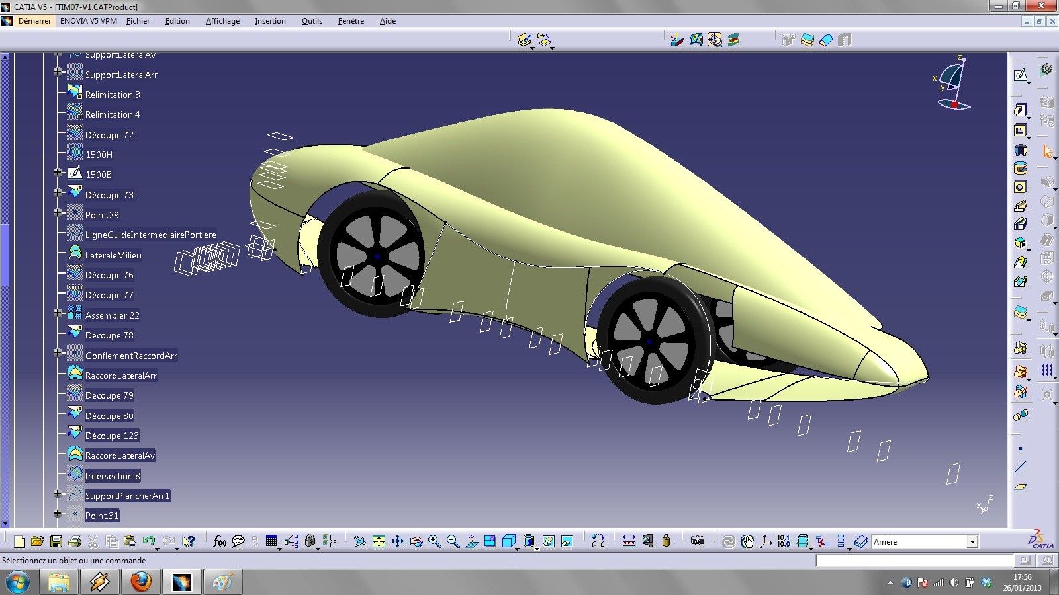The width and height of the screenshot is (1059, 595).
Task: Open the Formula f(x) tool
Action: pos(219,542)
